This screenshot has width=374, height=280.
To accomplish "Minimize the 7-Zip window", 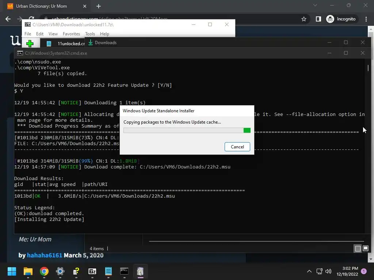I will (194, 24).
